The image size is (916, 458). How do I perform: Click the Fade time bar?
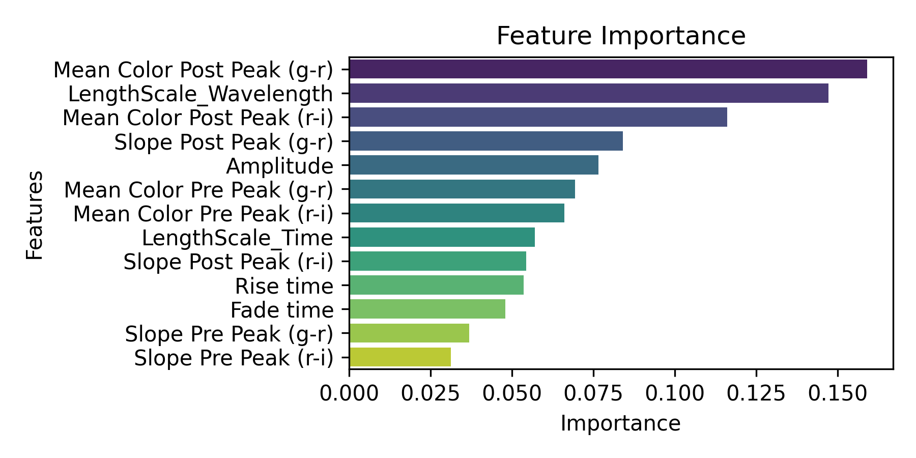(x=427, y=309)
